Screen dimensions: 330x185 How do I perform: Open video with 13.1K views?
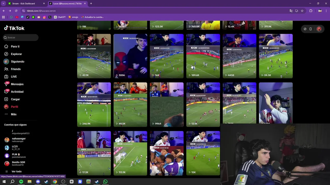click(x=203, y=105)
